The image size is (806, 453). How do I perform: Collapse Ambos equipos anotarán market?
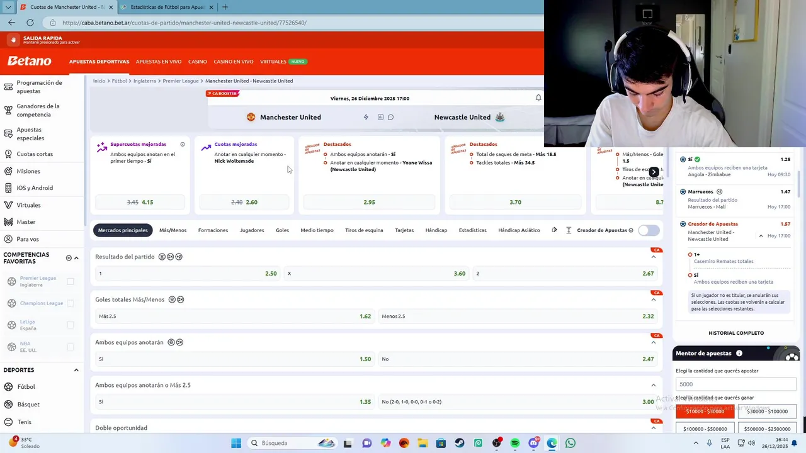point(653,342)
